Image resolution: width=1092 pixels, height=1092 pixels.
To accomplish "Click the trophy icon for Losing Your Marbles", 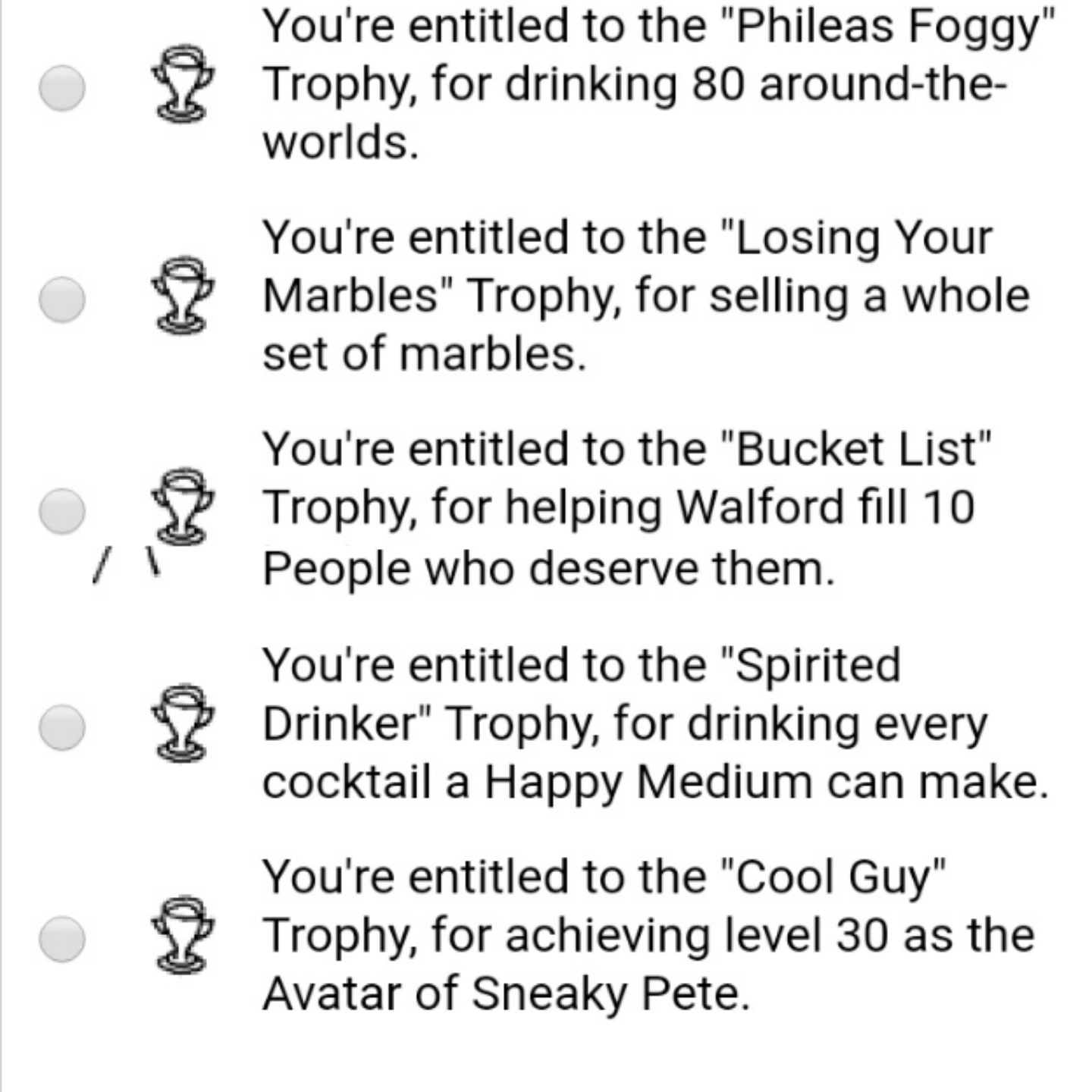I will 182,296.
